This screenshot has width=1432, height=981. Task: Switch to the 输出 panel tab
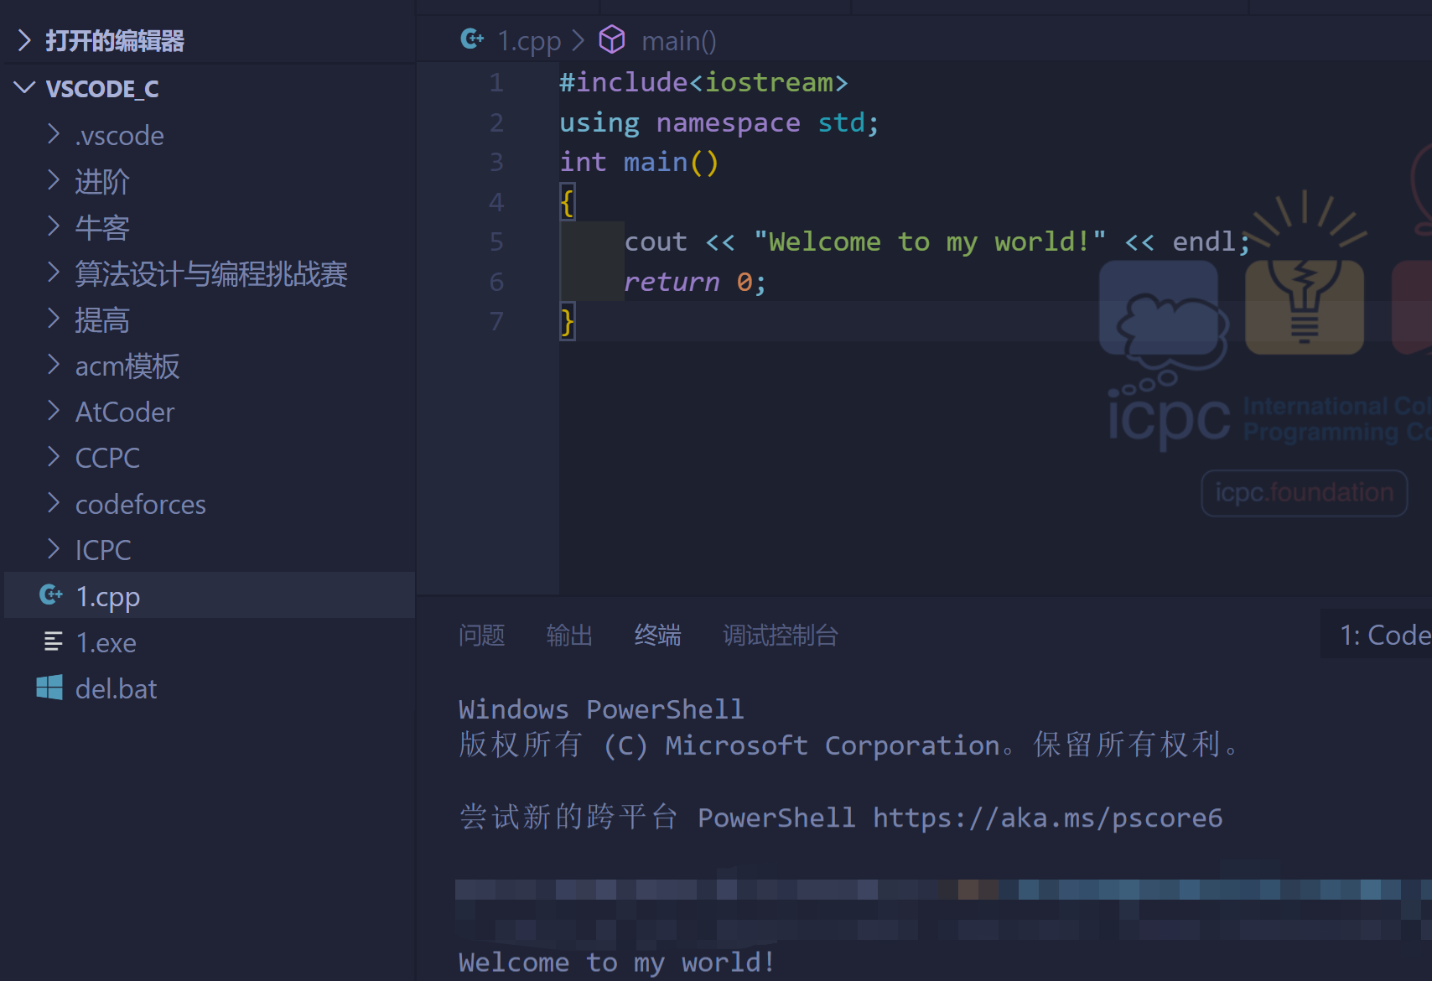[570, 635]
